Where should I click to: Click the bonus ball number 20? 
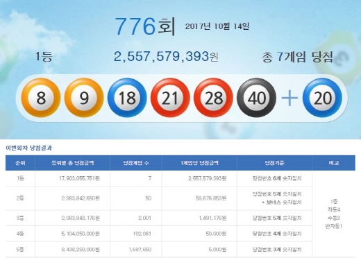(322, 98)
